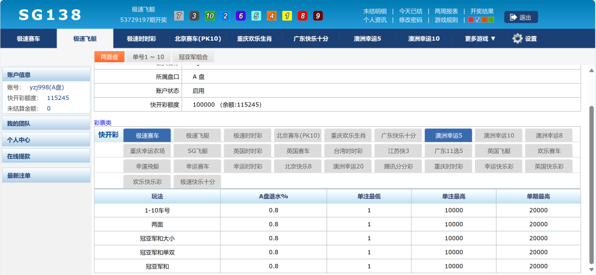Expand the 我的团队 sidebar section
Screen dimensions: 596x275
(x=47, y=124)
